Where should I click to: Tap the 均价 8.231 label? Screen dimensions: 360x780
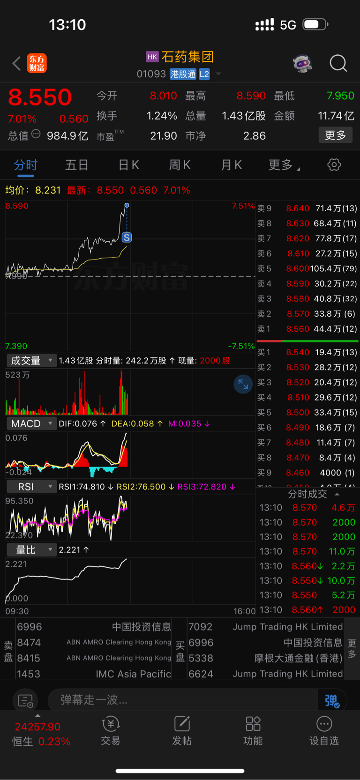[x=33, y=190]
